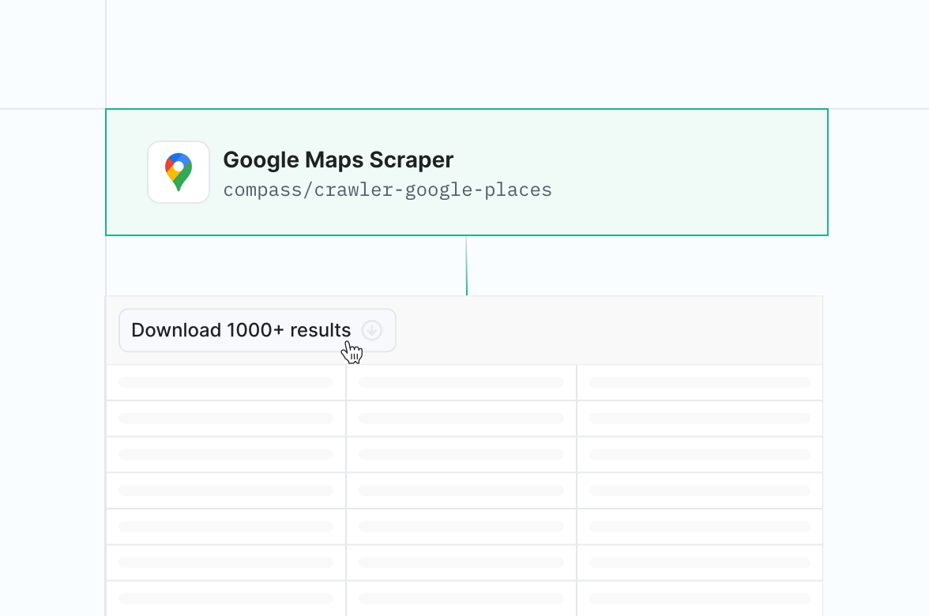Viewport: 929px width, 616px height.
Task: Choose third row, right column placeholder cell
Action: [x=700, y=455]
